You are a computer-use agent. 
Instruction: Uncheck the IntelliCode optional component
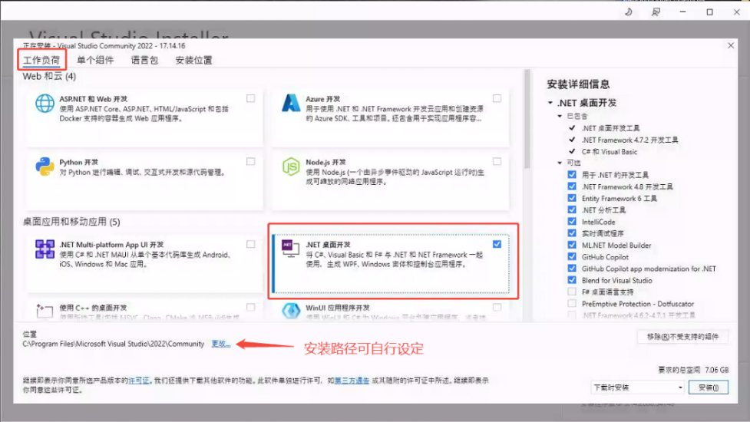point(572,221)
